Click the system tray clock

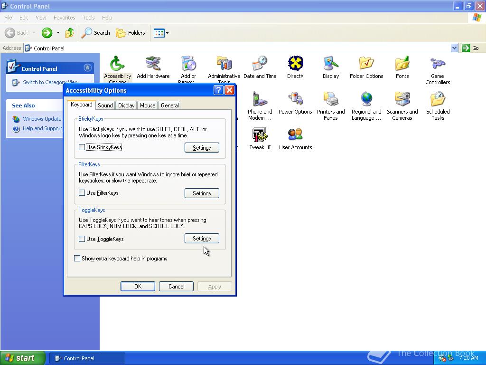point(468,358)
